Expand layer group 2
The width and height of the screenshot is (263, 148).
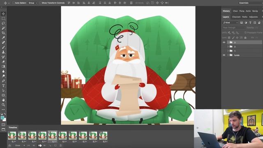click(228, 46)
